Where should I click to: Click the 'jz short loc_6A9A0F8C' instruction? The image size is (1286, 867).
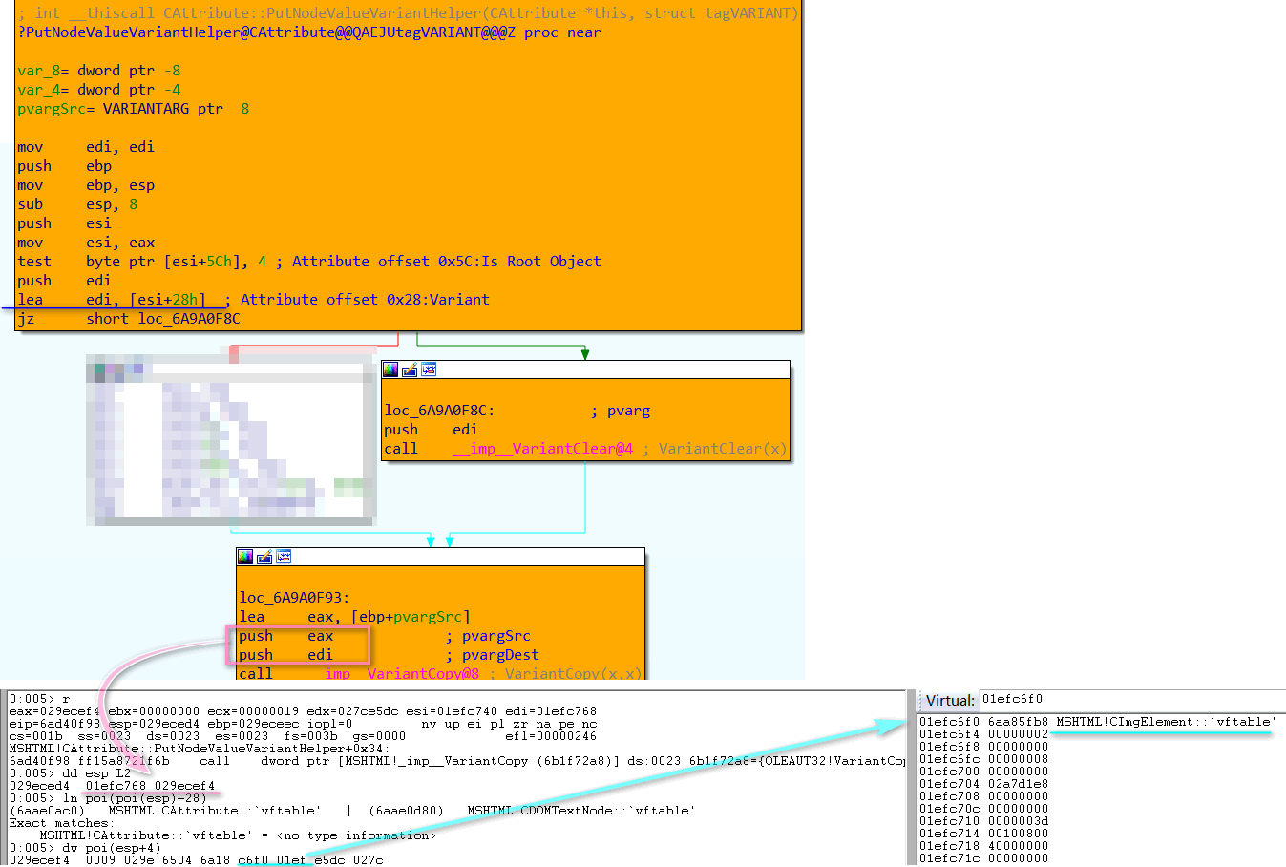[129, 319]
